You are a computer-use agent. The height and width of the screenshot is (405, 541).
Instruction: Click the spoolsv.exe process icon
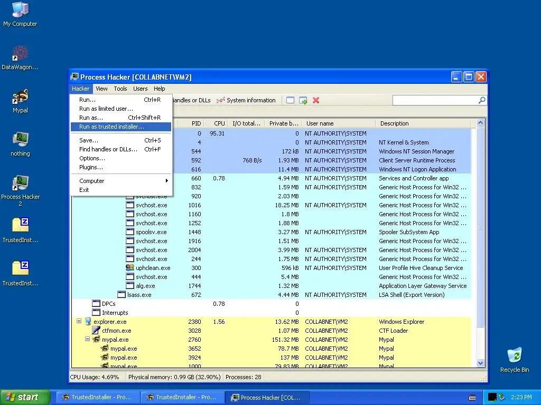coord(130,232)
